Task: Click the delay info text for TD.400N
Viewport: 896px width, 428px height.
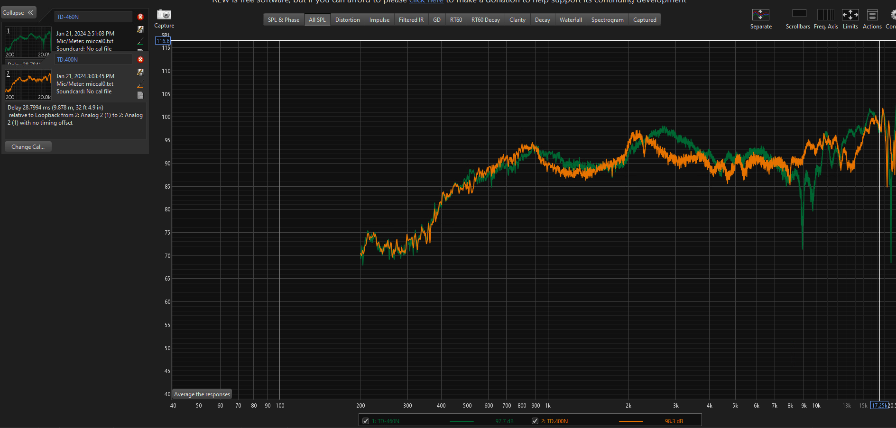Action: 75,115
